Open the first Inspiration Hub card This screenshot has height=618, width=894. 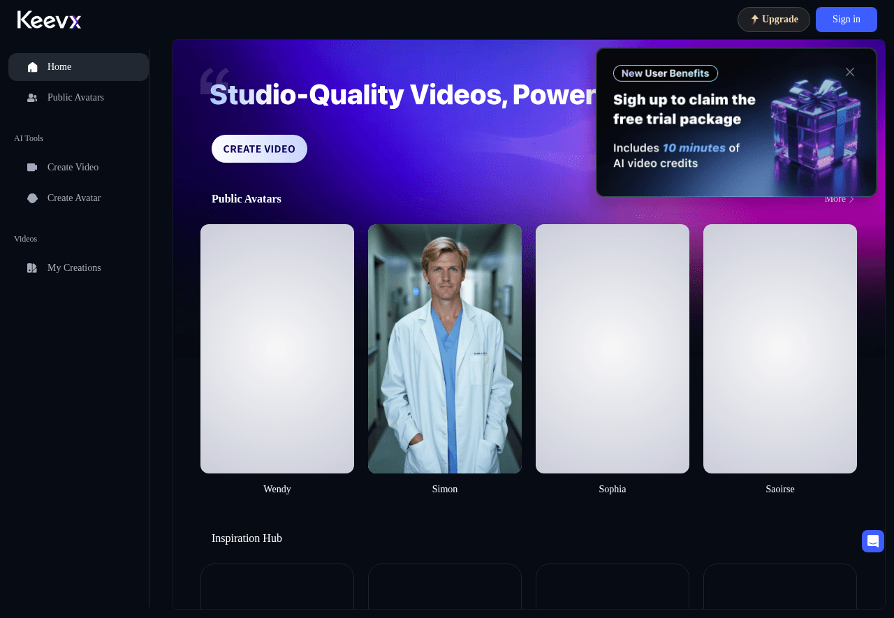(277, 587)
